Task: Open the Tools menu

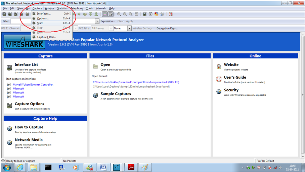Action: tap(89, 8)
